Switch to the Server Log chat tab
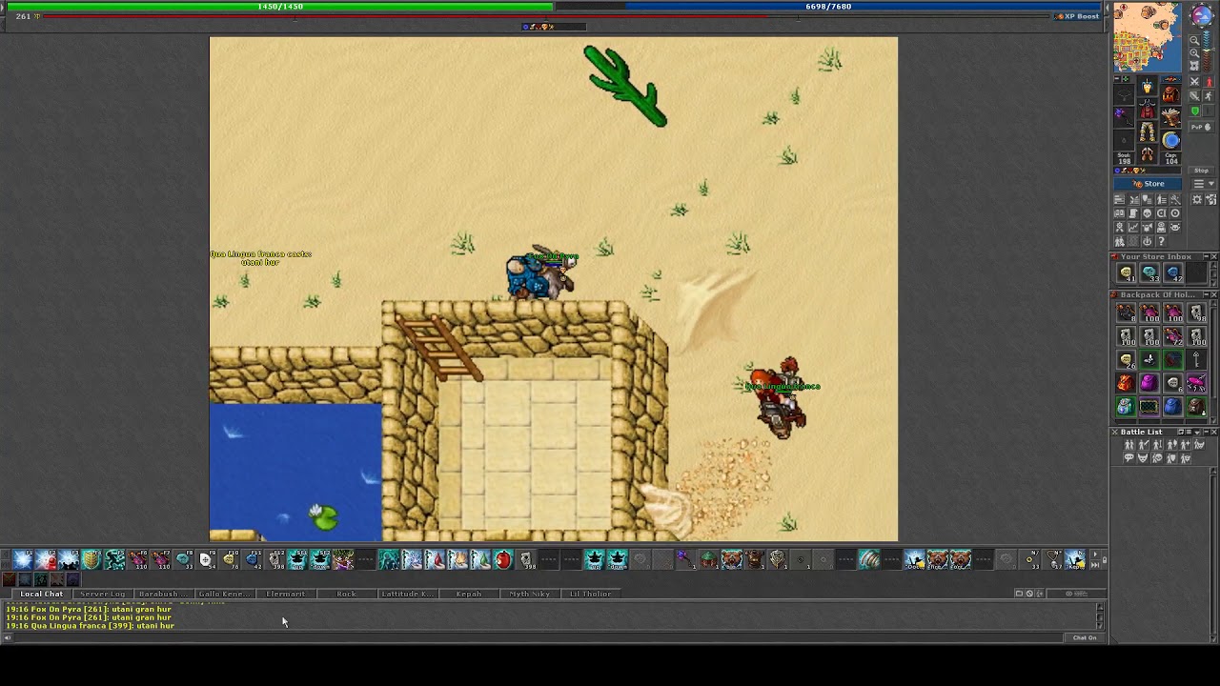The height and width of the screenshot is (686, 1220). 102,594
